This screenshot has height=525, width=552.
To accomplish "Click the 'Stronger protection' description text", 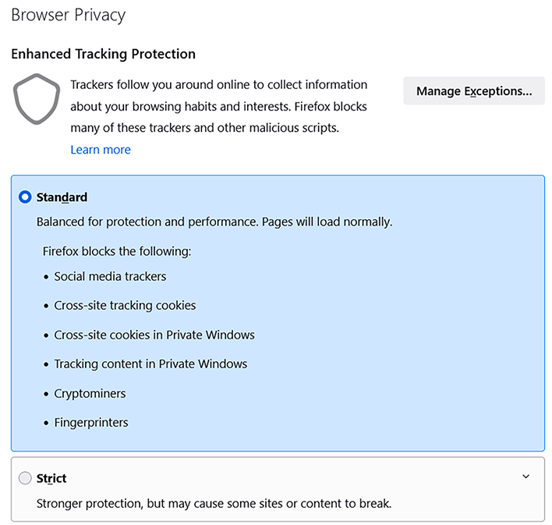I will [x=214, y=503].
